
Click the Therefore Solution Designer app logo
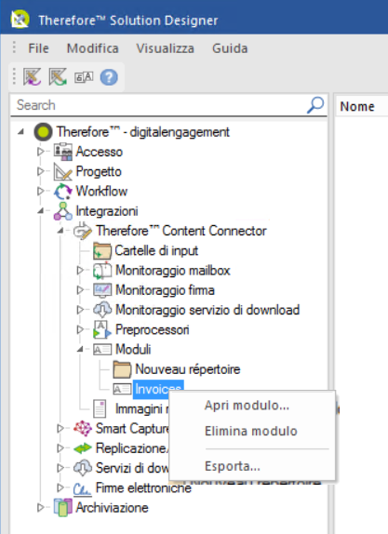[x=20, y=20]
